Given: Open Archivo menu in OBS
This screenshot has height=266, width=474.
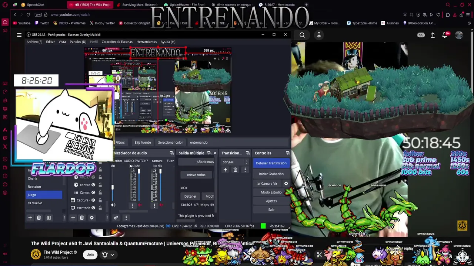Looking at the screenshot, I should pyautogui.click(x=34, y=42).
